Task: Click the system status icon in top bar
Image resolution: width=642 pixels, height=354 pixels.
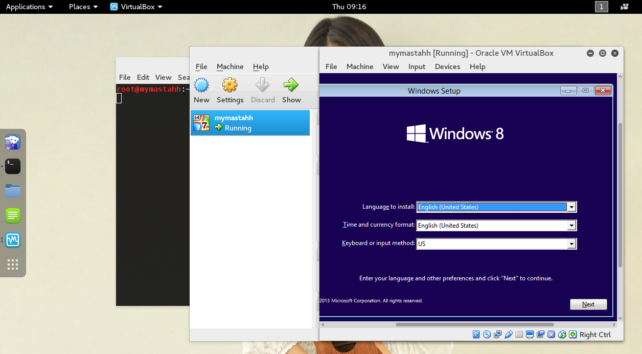Action: 625,7
